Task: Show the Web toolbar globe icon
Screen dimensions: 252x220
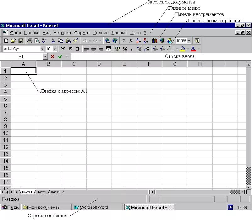Action: pyautogui.click(x=115, y=41)
